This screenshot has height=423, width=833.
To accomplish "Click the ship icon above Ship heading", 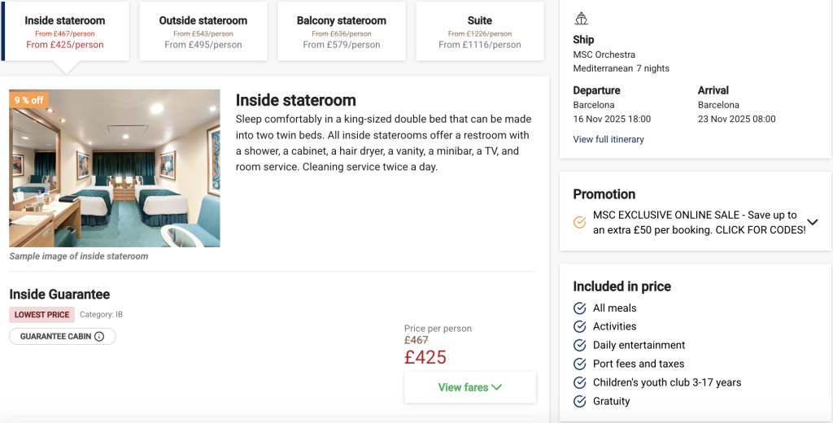I will pyautogui.click(x=581, y=19).
